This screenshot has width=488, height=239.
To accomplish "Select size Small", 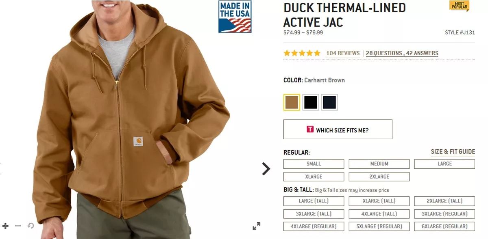I will [x=314, y=164].
